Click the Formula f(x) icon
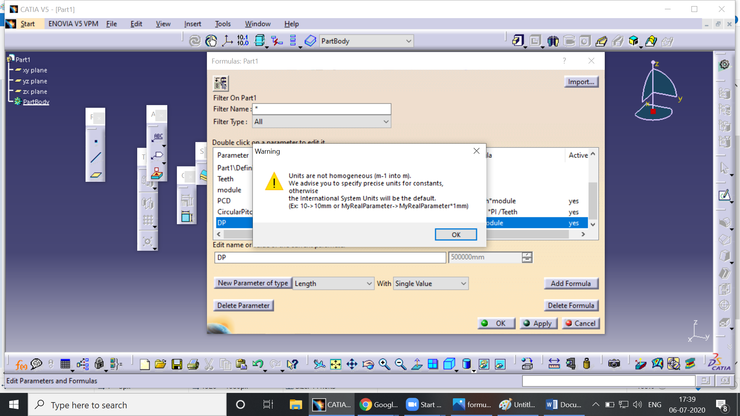The image size is (740, 416). point(21,364)
